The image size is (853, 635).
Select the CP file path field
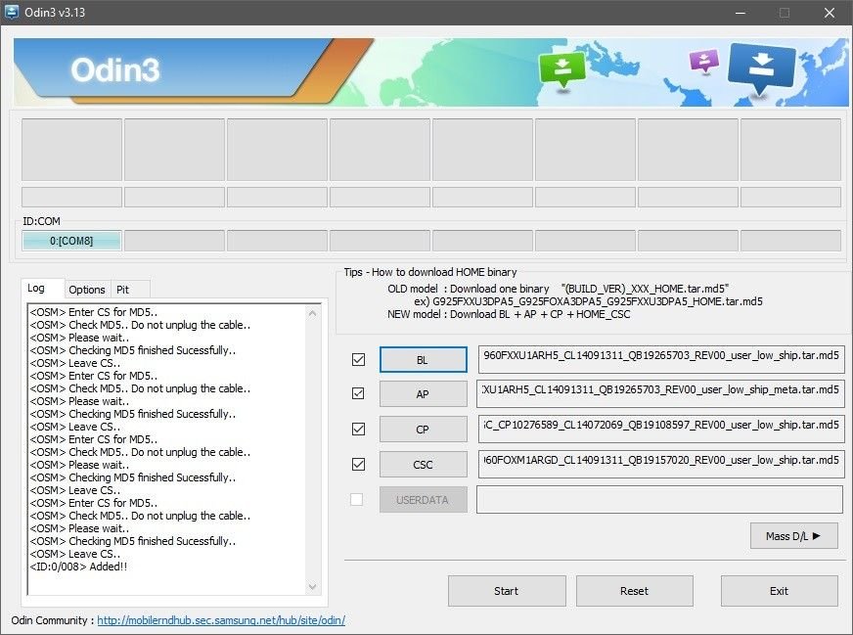[x=661, y=429]
